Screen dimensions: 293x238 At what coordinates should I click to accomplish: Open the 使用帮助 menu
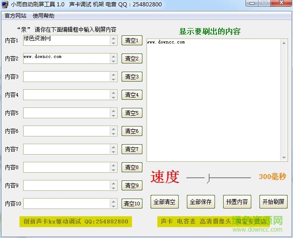pyautogui.click(x=44, y=16)
